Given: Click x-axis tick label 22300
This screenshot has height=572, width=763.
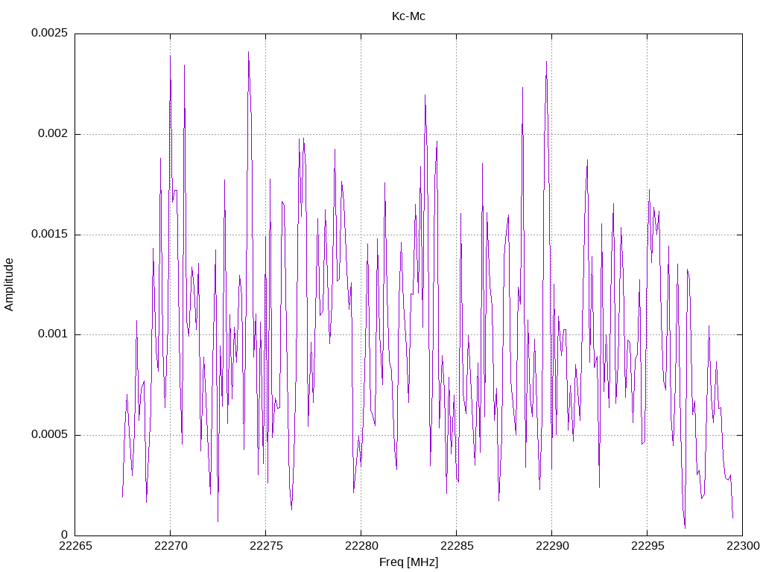Looking at the screenshot, I should (743, 546).
